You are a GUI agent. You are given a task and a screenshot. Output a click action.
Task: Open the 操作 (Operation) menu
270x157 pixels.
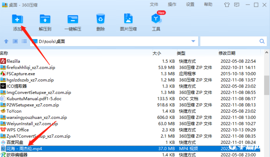pyautogui.click(x=172, y=4)
